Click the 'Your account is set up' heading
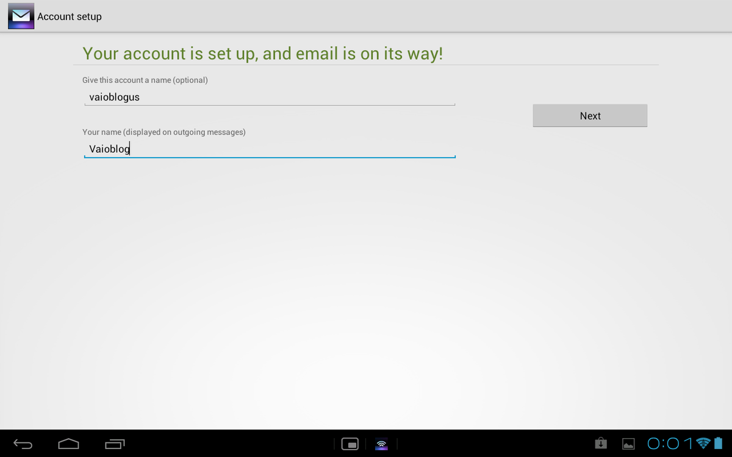The image size is (732, 457). 262,54
